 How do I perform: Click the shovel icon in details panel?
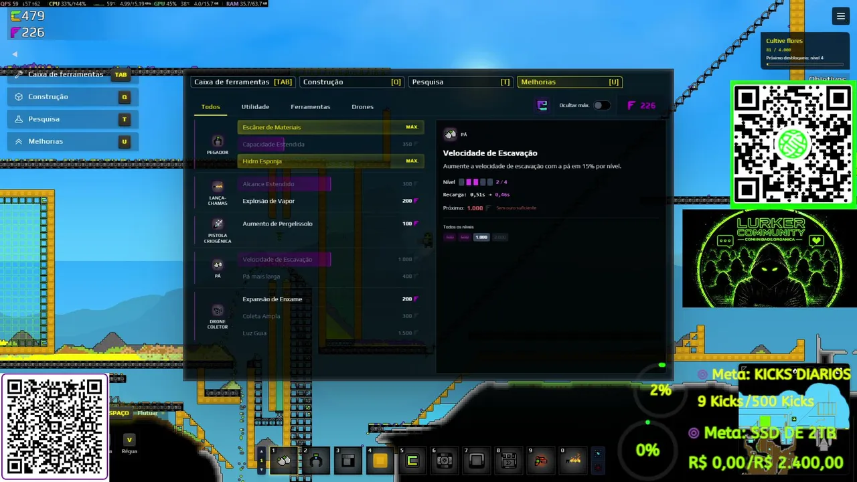coord(451,135)
